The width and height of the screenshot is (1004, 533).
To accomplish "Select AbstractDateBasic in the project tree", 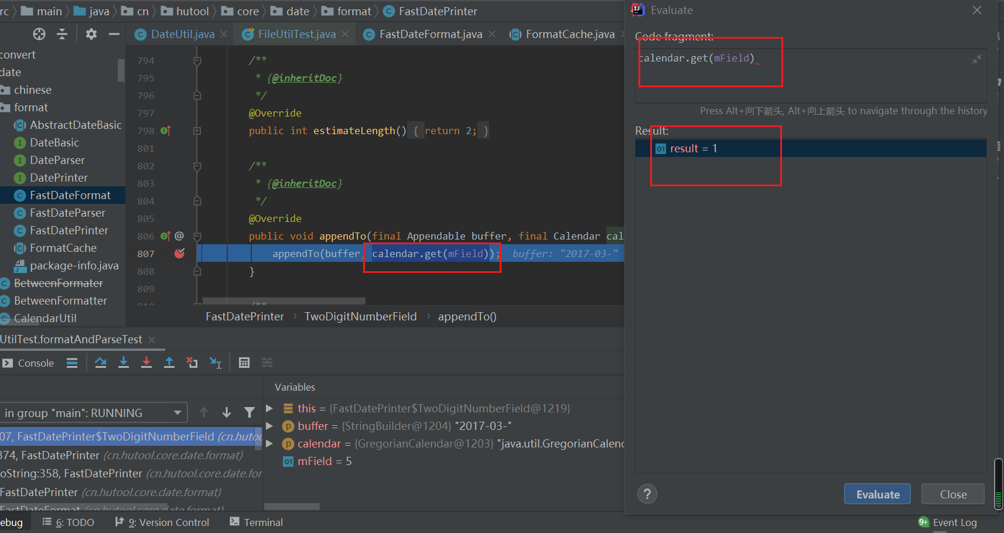I will pos(76,125).
